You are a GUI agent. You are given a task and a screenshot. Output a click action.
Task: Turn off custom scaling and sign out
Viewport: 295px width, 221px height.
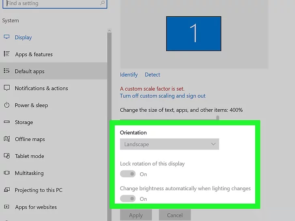coord(162,96)
